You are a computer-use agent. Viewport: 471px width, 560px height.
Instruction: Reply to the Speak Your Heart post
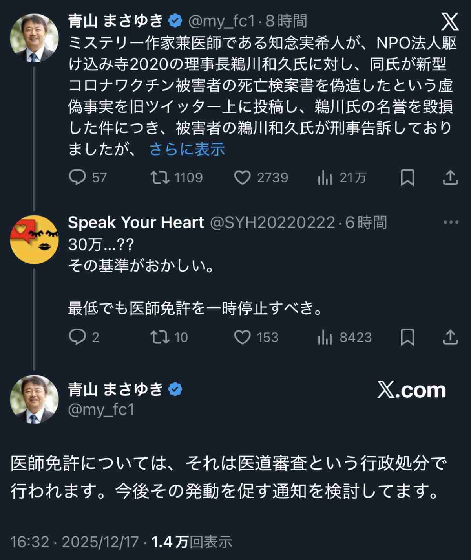click(77, 337)
